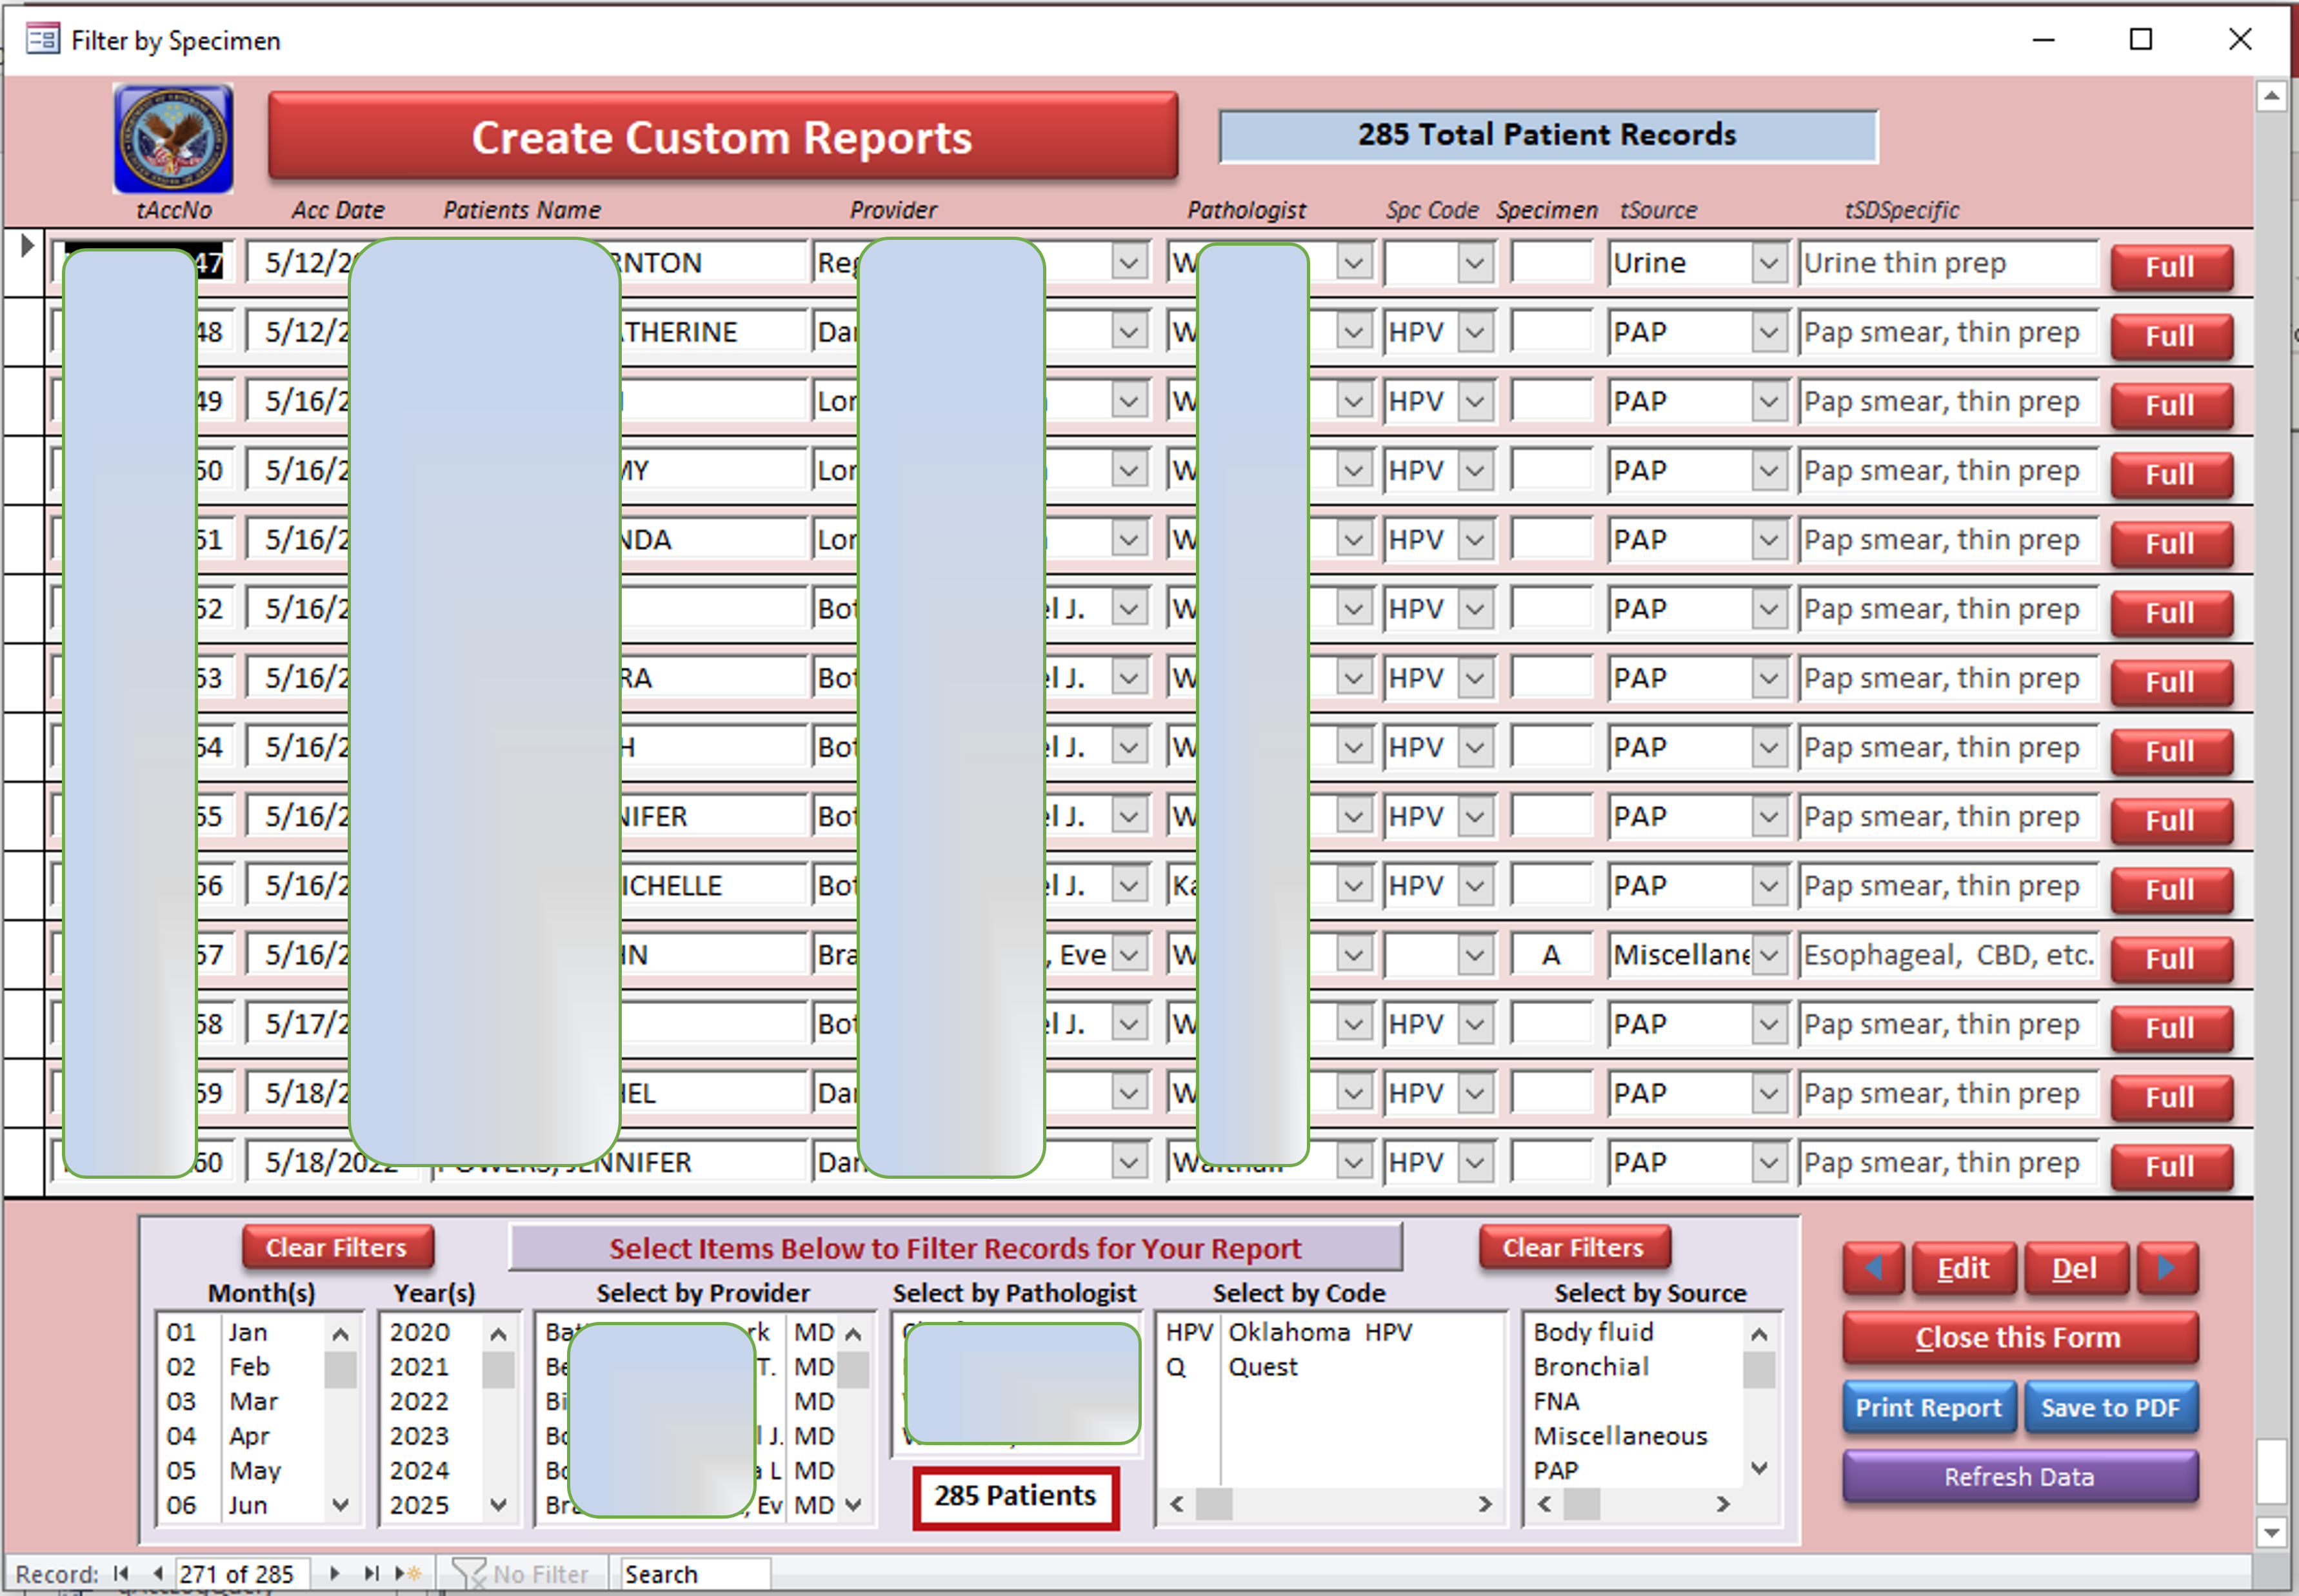2299x1596 pixels.
Task: Click Full button in Urine thin prep row
Action: pyautogui.click(x=2171, y=267)
